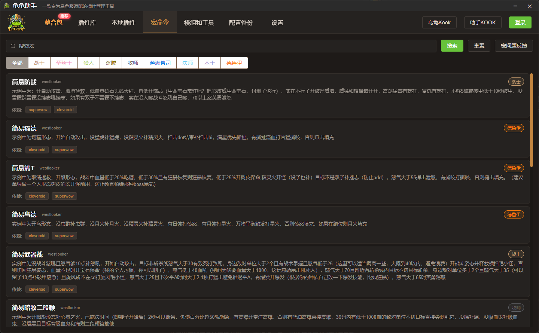Select the 全部 class filter
This screenshot has width=539, height=333.
17,63
